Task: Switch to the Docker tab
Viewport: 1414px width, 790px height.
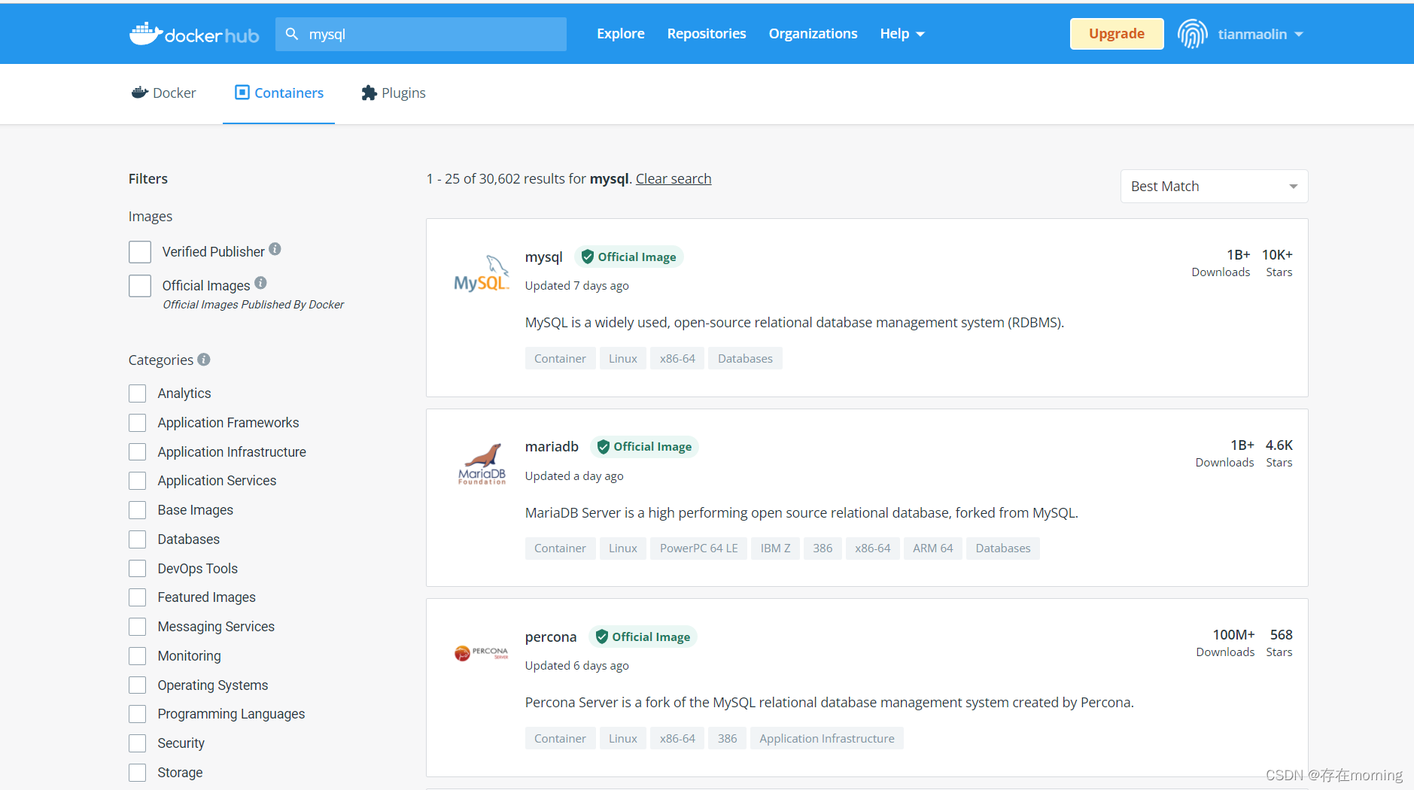Action: click(164, 93)
